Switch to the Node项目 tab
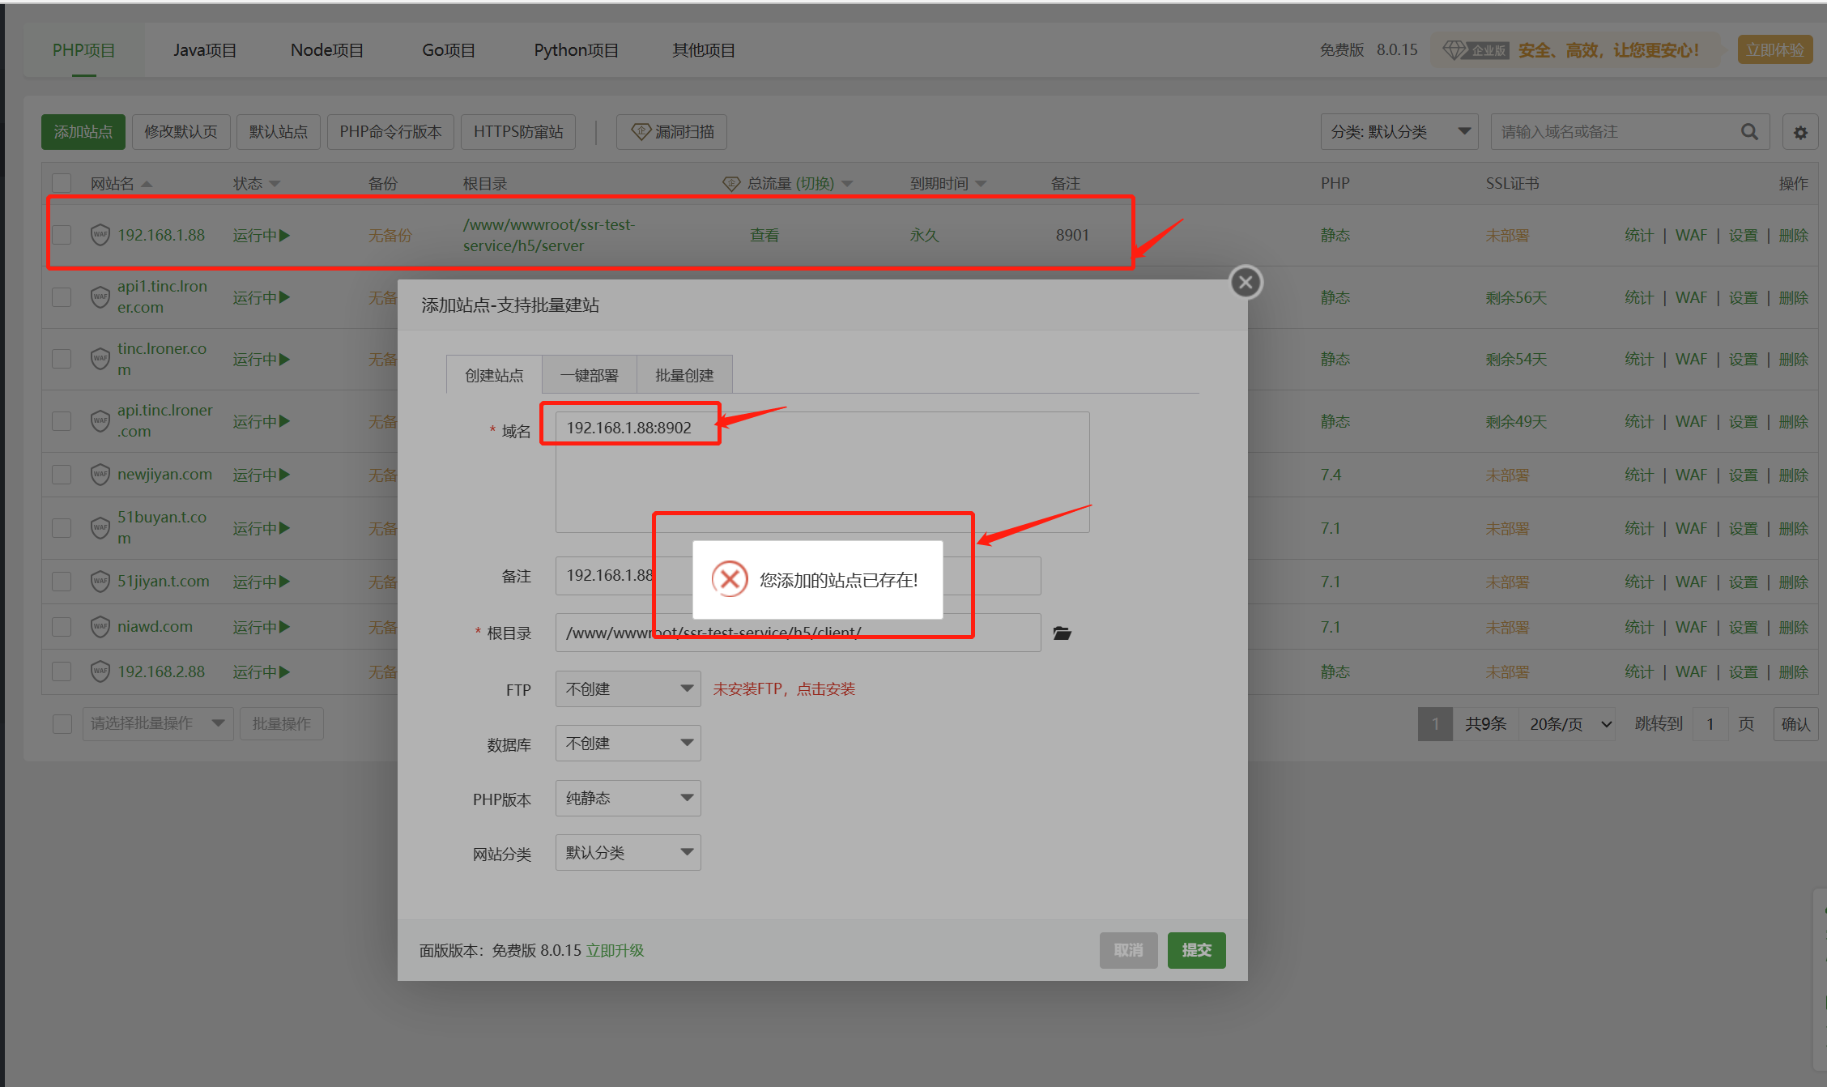1827x1087 pixels. point(326,50)
